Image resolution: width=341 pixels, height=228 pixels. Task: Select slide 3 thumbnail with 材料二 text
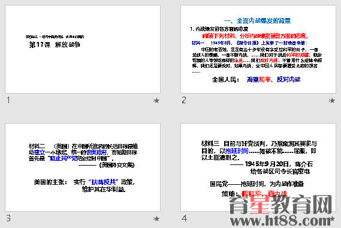coord(83,167)
